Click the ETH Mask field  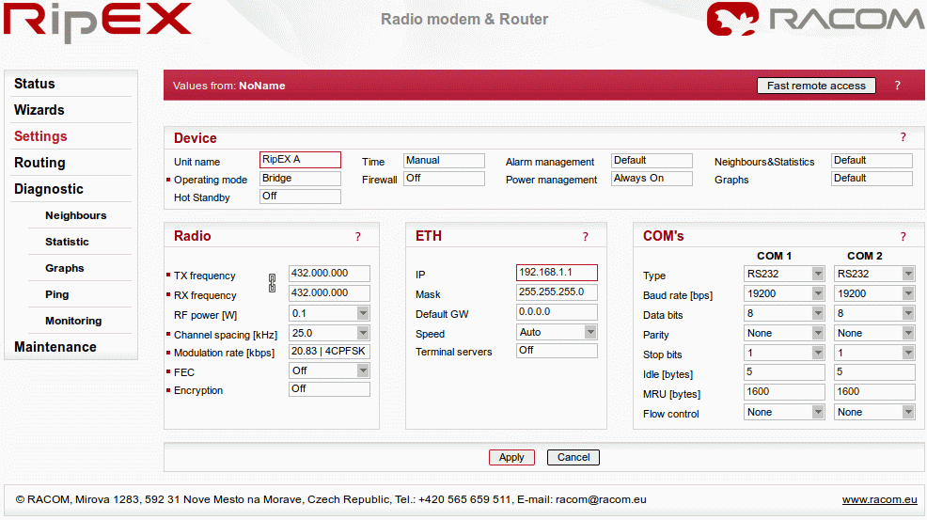(557, 292)
